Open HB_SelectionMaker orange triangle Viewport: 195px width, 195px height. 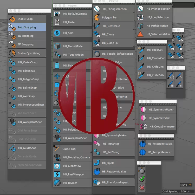[140, 34]
